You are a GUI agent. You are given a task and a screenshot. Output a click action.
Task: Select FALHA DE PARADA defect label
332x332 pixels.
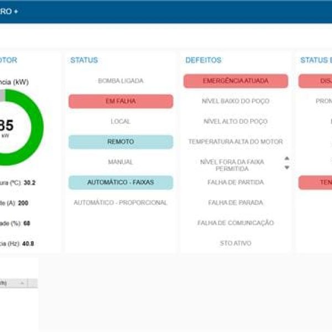[236, 203]
